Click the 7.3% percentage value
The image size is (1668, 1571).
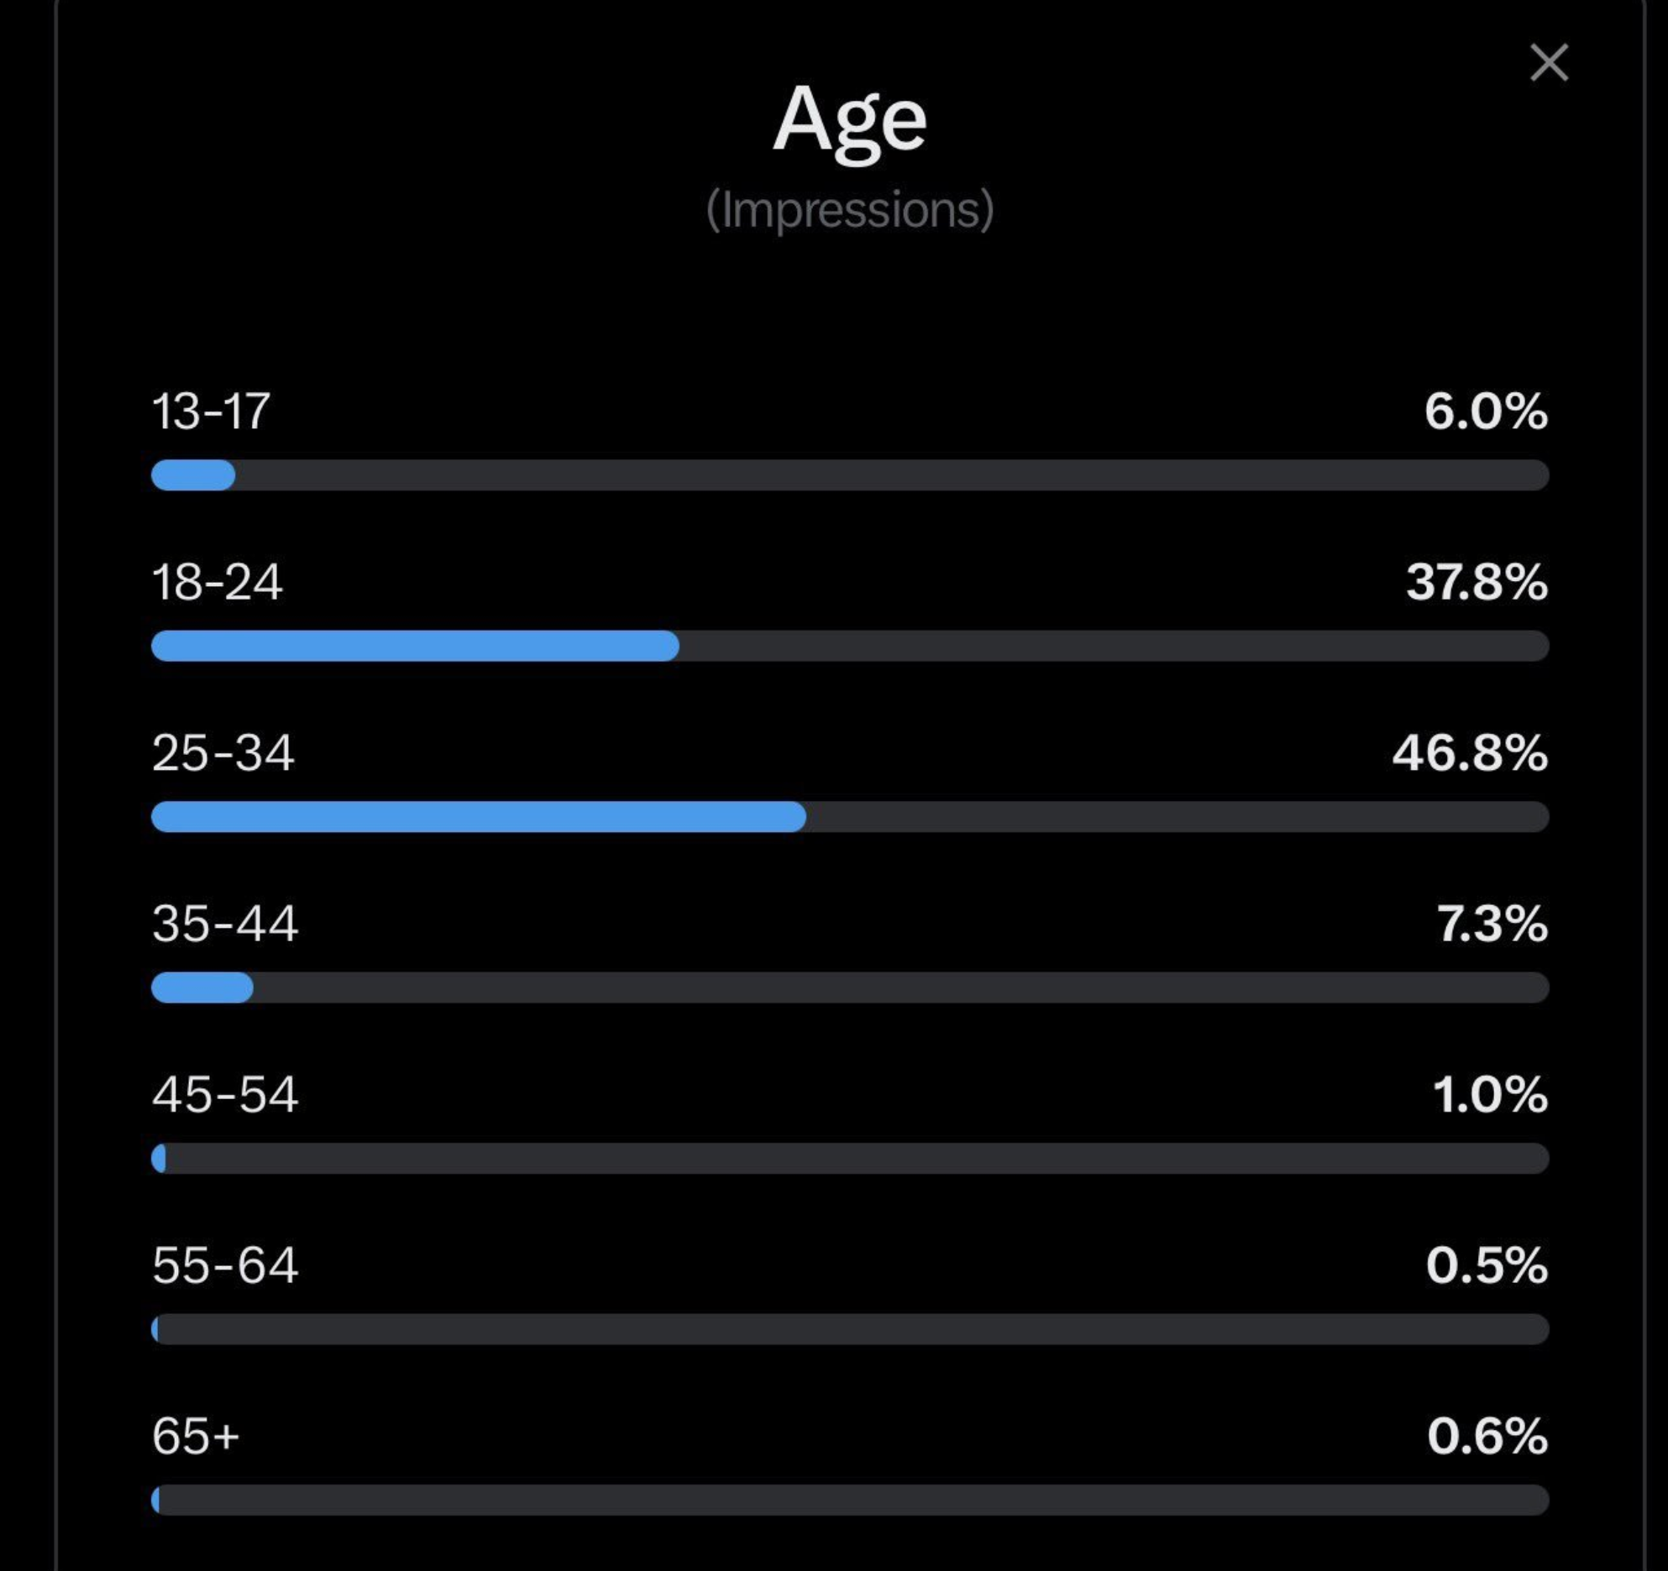1492,924
